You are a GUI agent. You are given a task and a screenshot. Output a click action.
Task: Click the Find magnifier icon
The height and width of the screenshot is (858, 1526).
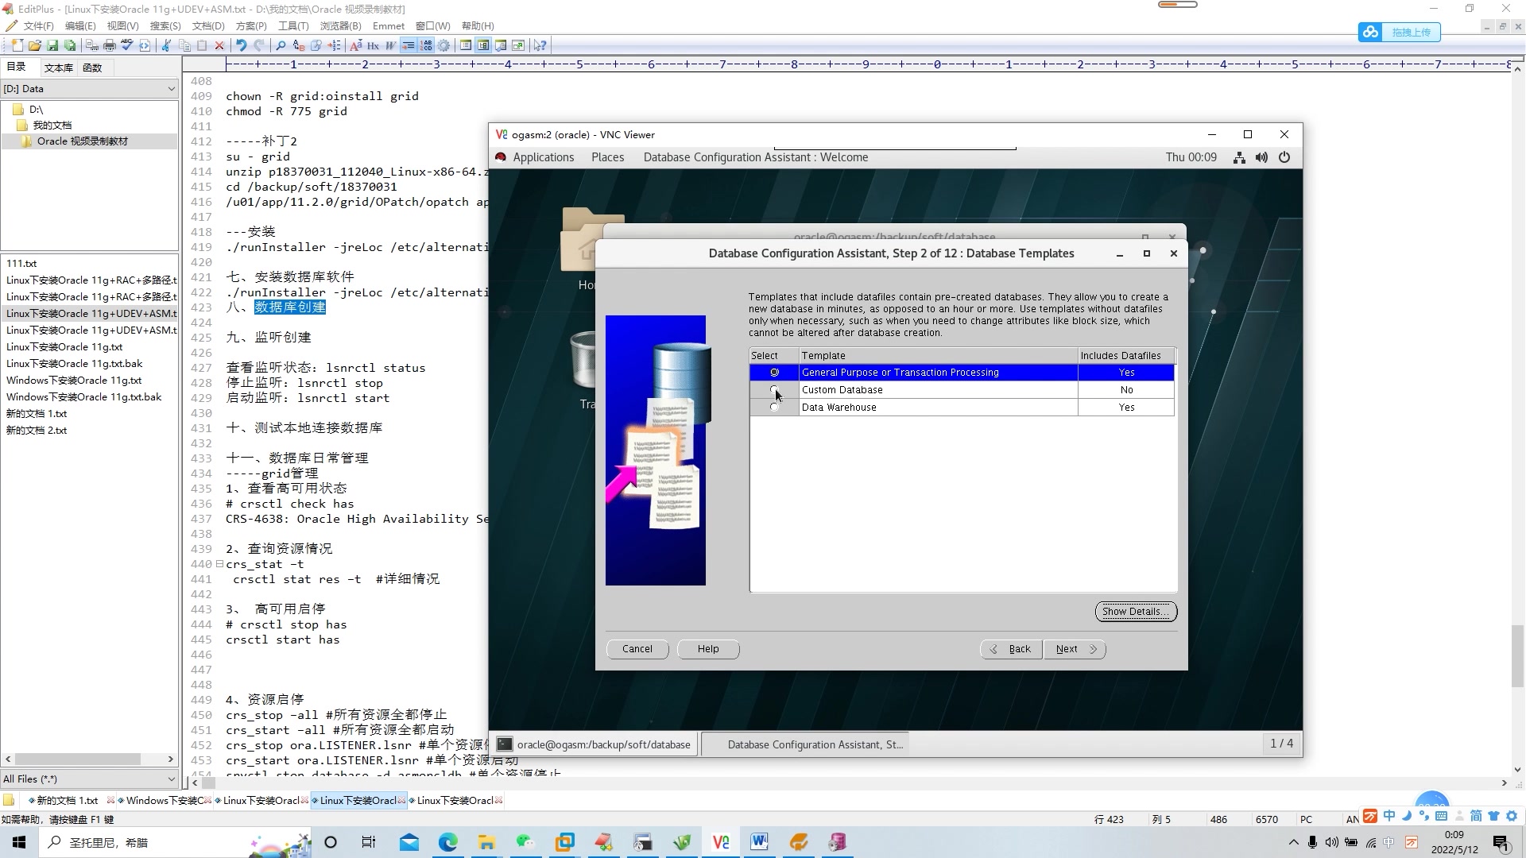(281, 46)
